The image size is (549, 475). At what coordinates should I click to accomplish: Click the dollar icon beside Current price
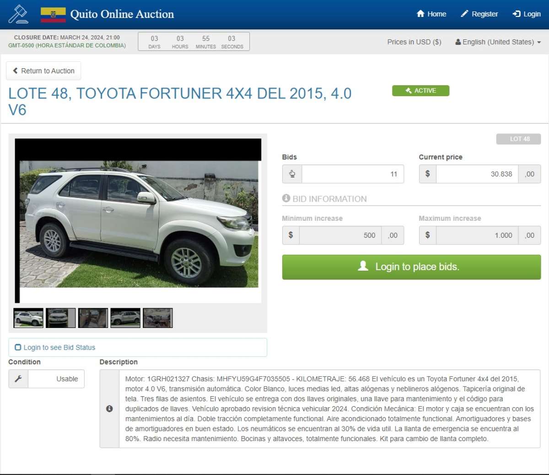tap(427, 174)
